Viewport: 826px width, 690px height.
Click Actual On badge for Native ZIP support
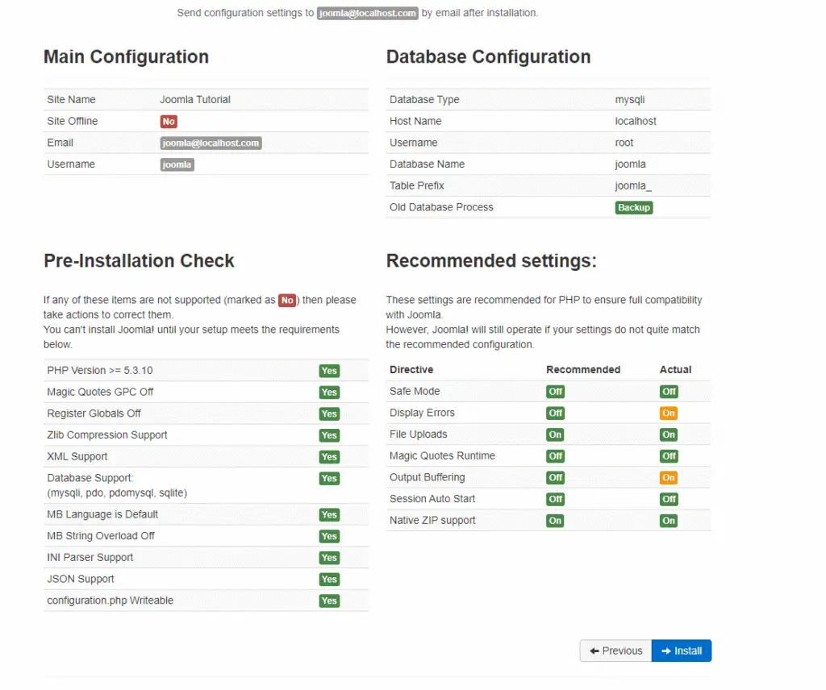pos(669,521)
